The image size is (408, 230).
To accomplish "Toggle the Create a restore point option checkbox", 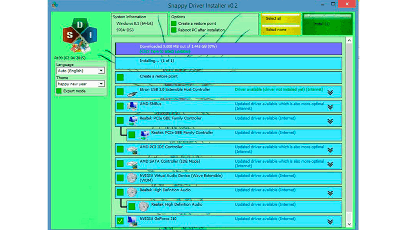I will [x=174, y=23].
